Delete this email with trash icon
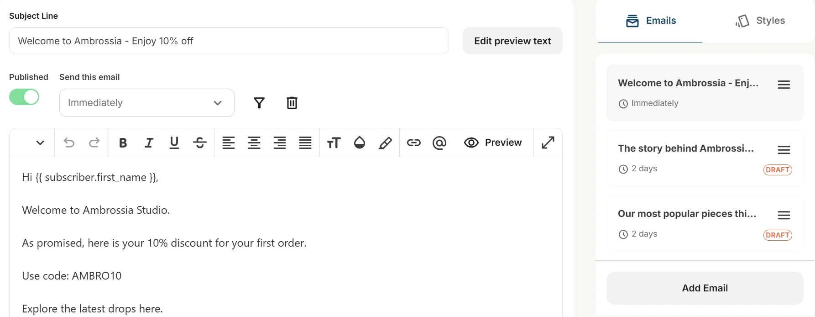 292,103
